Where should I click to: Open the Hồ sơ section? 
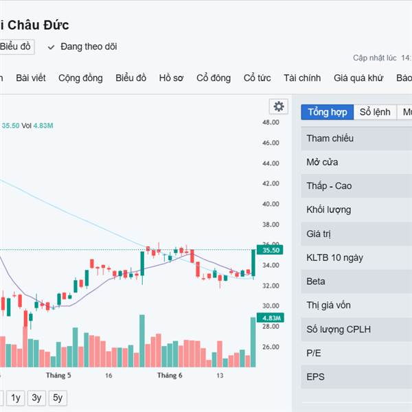[x=171, y=78]
